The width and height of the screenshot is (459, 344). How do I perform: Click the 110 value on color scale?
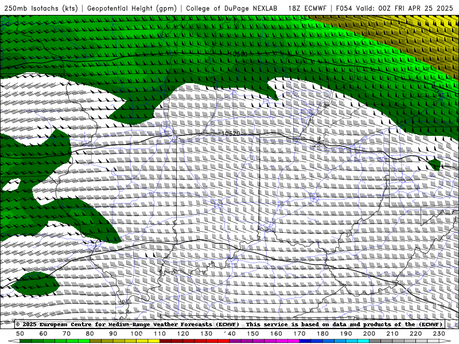[x=160, y=334]
